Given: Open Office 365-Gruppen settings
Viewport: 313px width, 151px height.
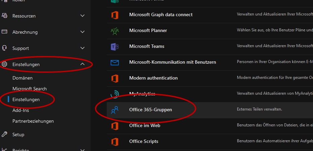Looking at the screenshot, I should [x=150, y=110].
